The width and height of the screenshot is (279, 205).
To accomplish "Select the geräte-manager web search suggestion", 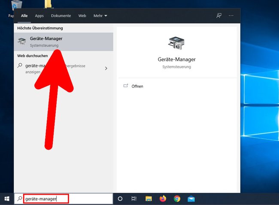I will click(64, 69).
